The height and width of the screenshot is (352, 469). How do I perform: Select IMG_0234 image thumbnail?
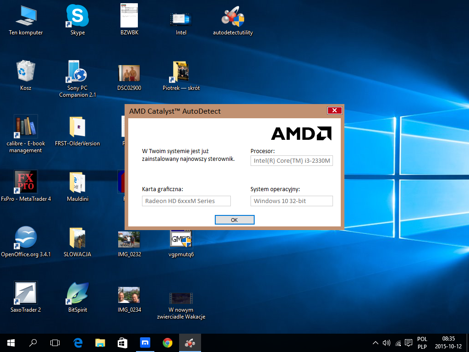pyautogui.click(x=129, y=299)
